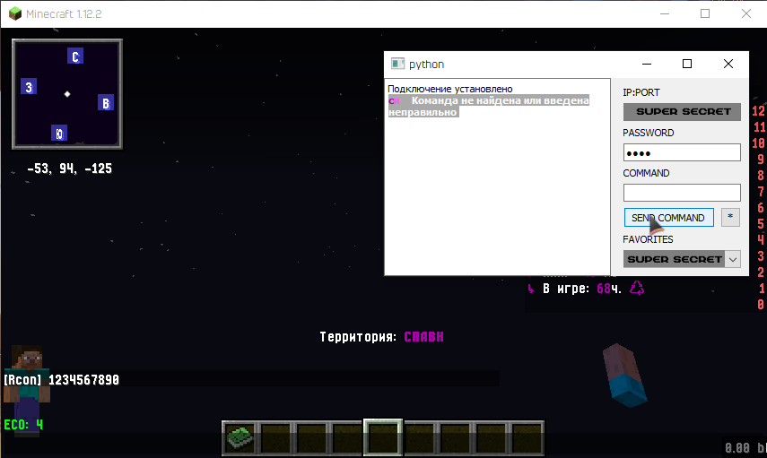The image size is (767, 458).
Task: Click the floating player arm model
Action: 625,375
